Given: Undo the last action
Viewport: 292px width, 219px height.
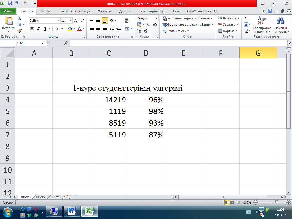Looking at the screenshot, I should click(16, 3).
